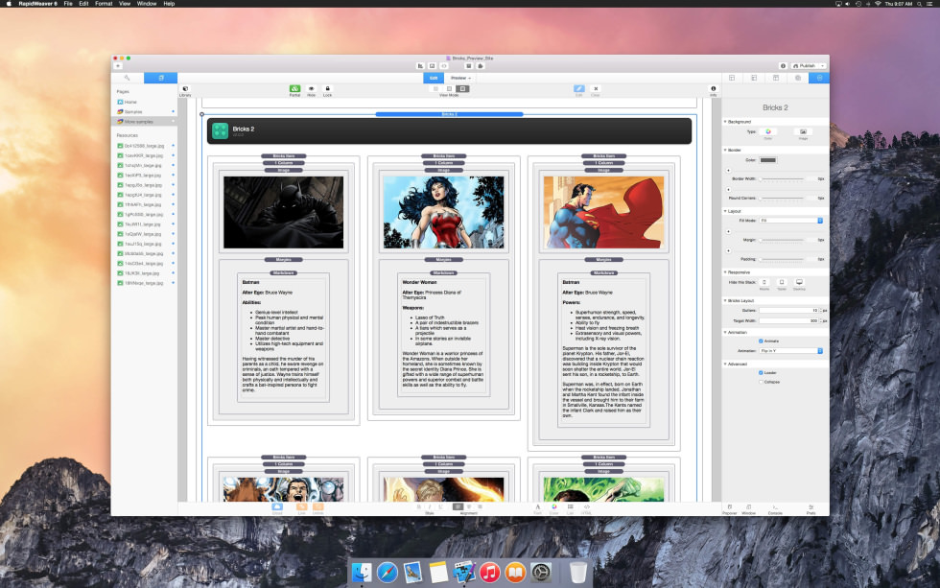
Task: Click the Info icon above canvas
Action: pyautogui.click(x=714, y=88)
